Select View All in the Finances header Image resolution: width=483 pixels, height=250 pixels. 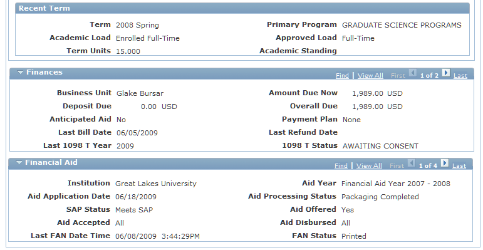(x=370, y=76)
